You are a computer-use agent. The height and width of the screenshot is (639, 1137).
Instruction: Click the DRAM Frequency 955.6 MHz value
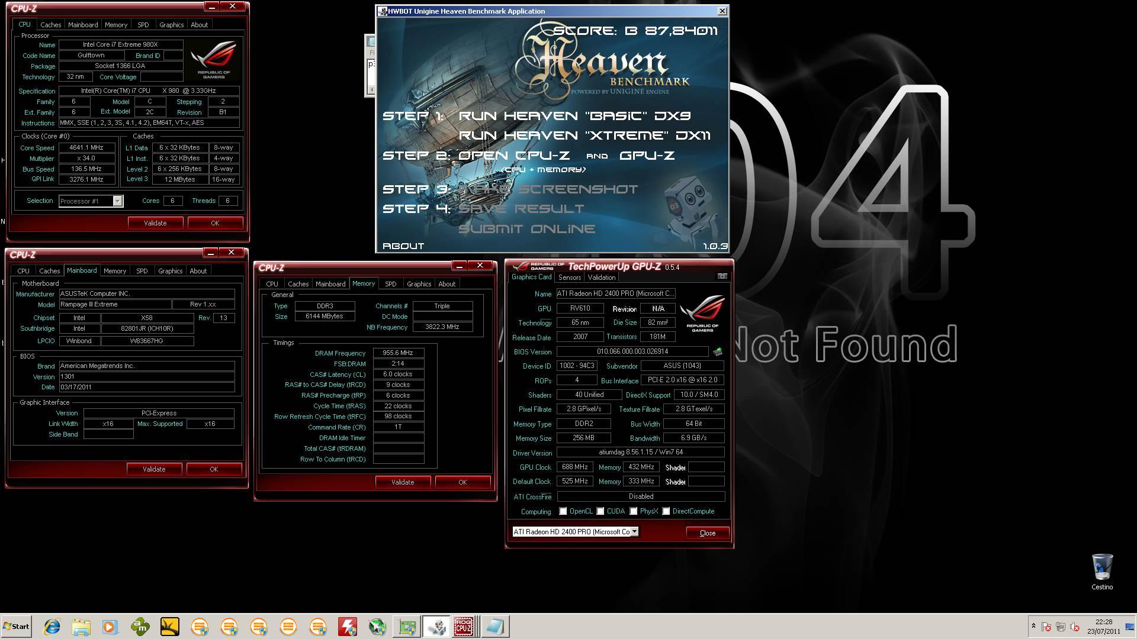398,353
